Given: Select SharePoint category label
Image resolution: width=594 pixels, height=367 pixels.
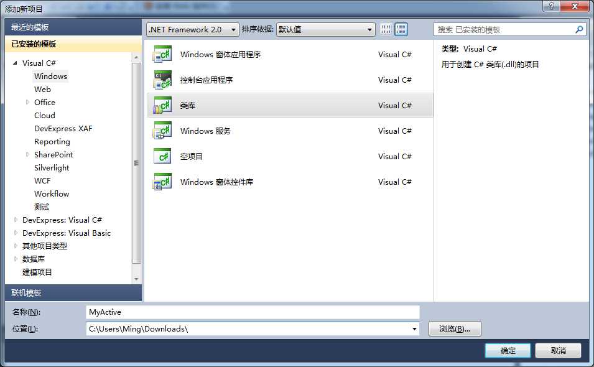Looking at the screenshot, I should 53,154.
